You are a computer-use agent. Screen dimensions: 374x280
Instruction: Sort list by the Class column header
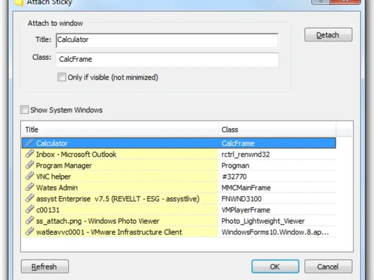277,130
